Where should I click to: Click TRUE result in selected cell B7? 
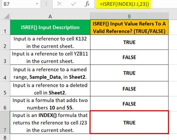129,122
